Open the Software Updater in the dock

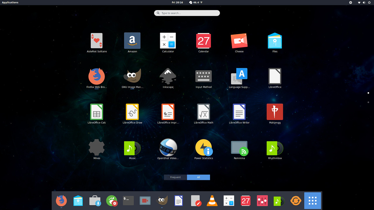pos(296,201)
